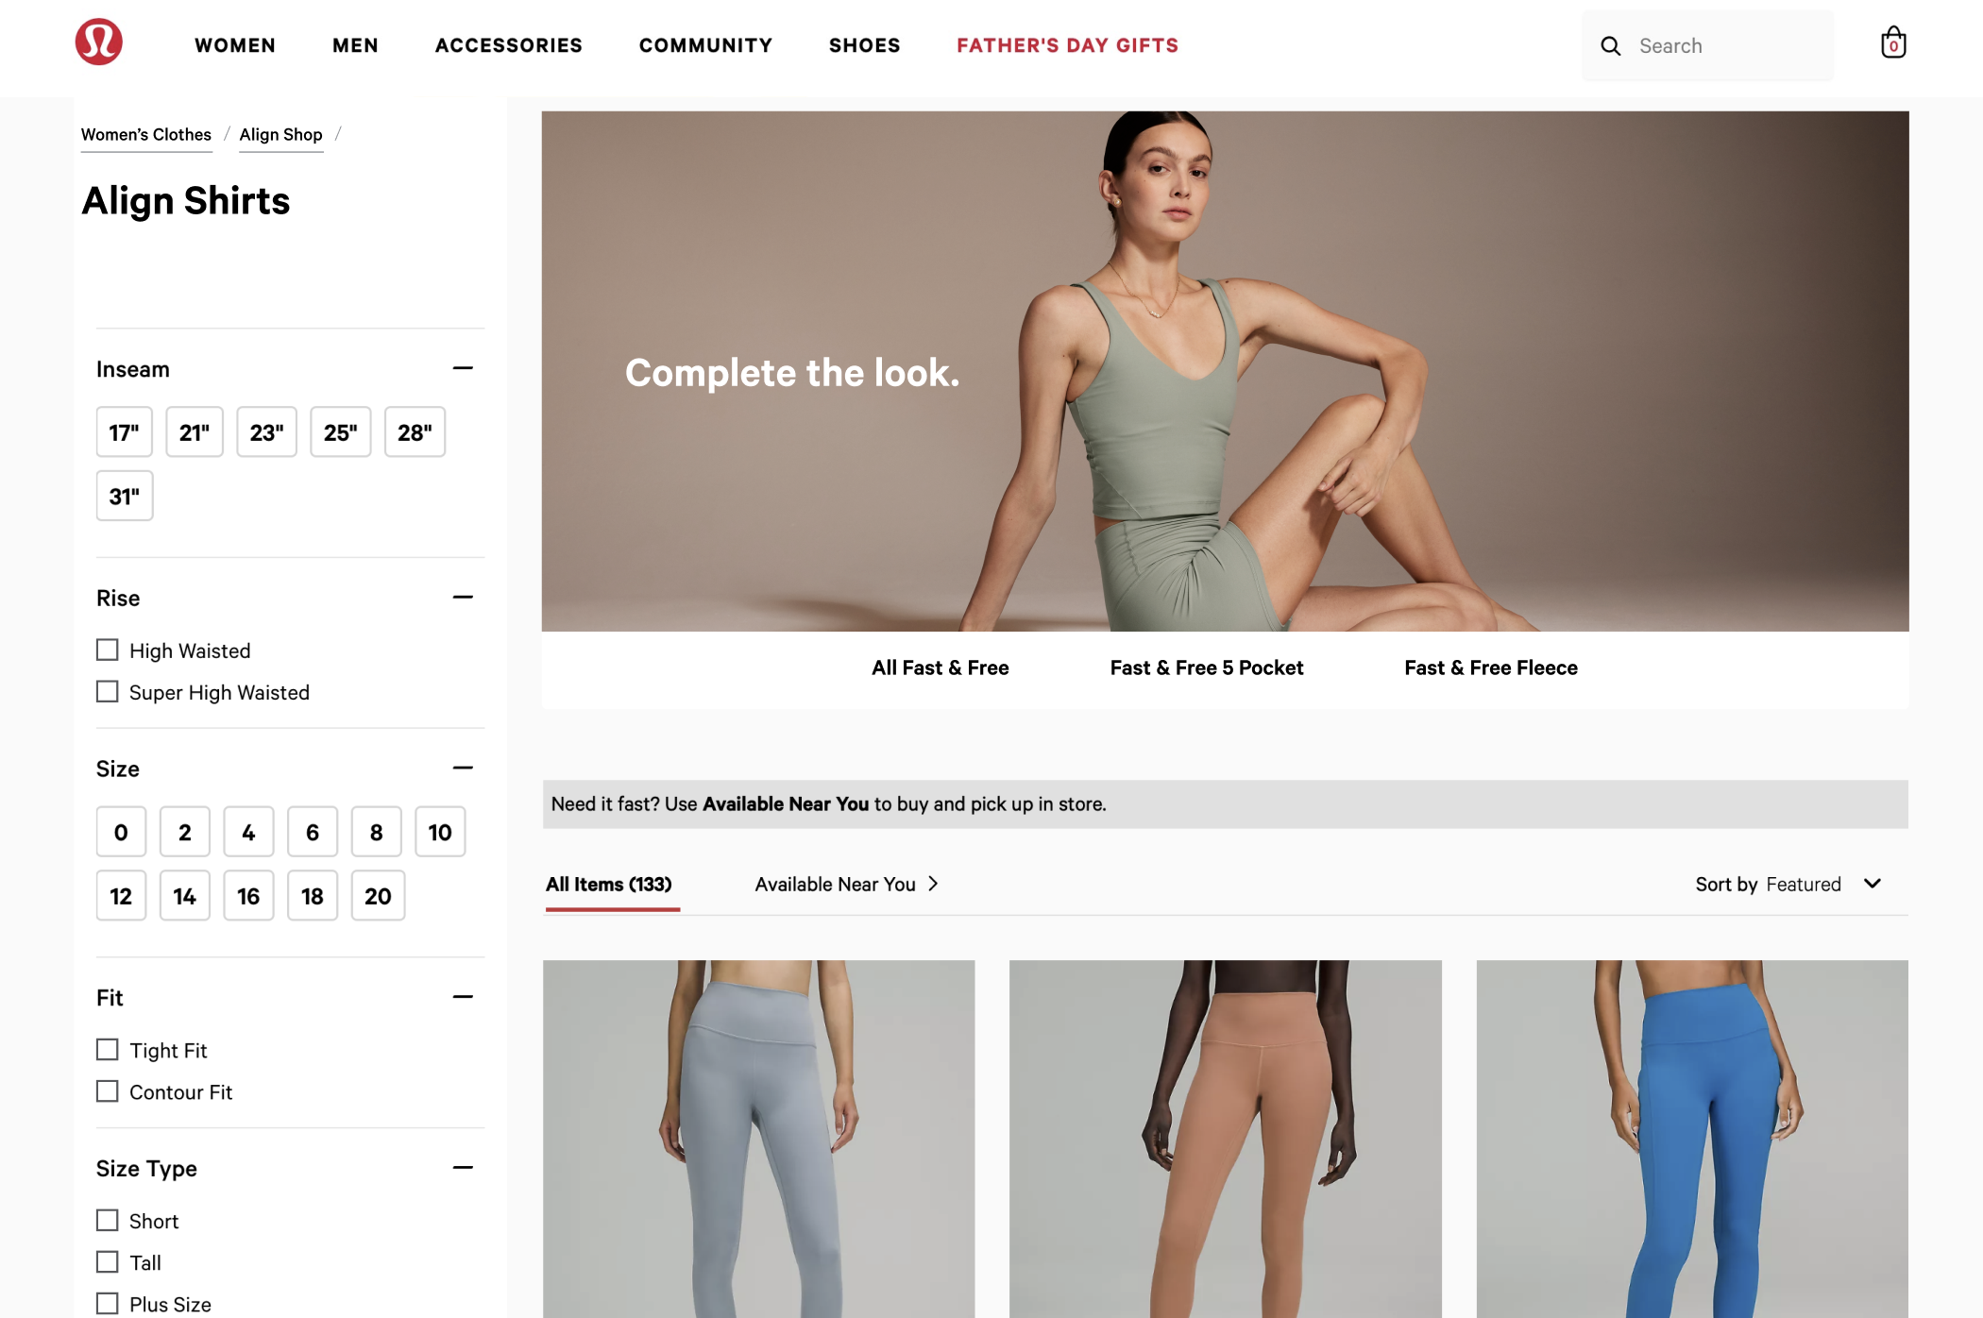
Task: Collapse the Fit filter section
Action: [463, 997]
